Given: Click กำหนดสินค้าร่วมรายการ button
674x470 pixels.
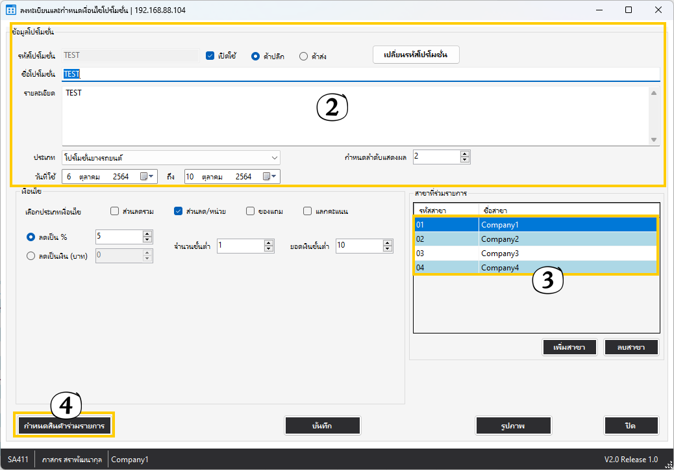Looking at the screenshot, I should tap(64, 425).
